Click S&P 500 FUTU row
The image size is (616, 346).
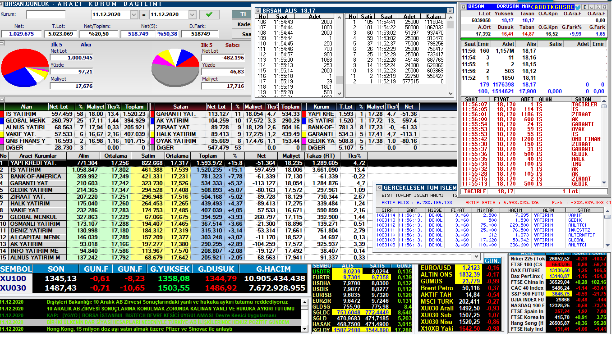tap(559, 294)
